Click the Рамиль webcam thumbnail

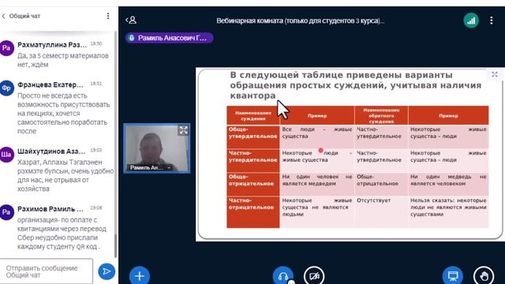[x=156, y=148]
